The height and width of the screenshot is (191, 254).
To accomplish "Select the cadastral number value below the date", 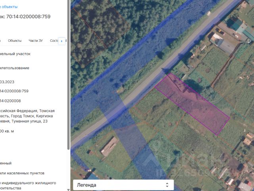I will point(14,91).
